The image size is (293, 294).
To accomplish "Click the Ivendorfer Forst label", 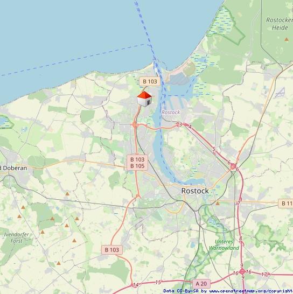I will tap(17, 237).
